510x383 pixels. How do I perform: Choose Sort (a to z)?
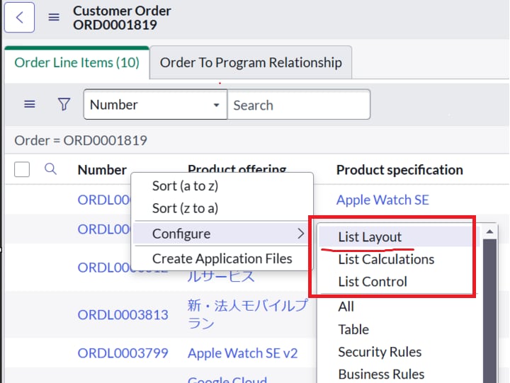tap(185, 186)
